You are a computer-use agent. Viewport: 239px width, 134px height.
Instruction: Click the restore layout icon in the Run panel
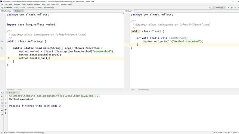tap(2, 111)
